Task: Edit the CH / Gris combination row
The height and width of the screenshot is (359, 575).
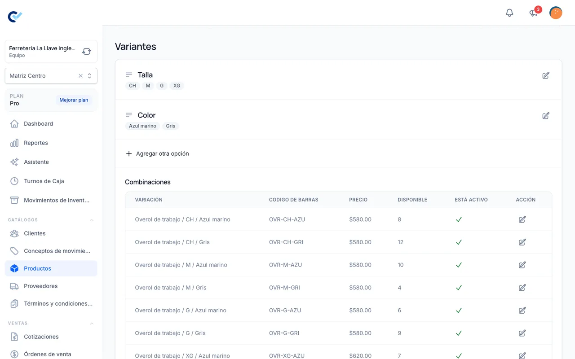Action: tap(522, 242)
